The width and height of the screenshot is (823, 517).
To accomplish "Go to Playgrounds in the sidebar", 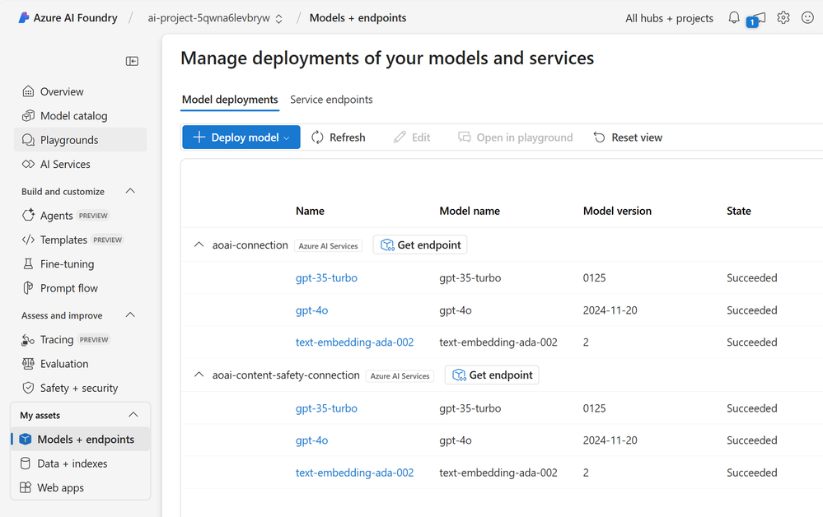I will [x=80, y=140].
